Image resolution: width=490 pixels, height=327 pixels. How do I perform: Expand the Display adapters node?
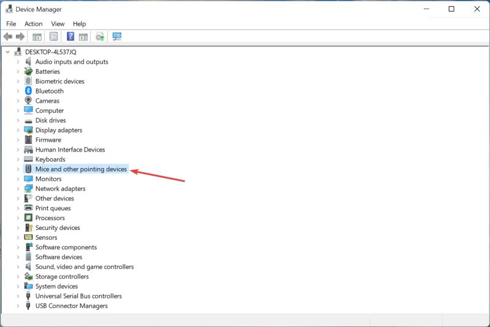click(18, 130)
